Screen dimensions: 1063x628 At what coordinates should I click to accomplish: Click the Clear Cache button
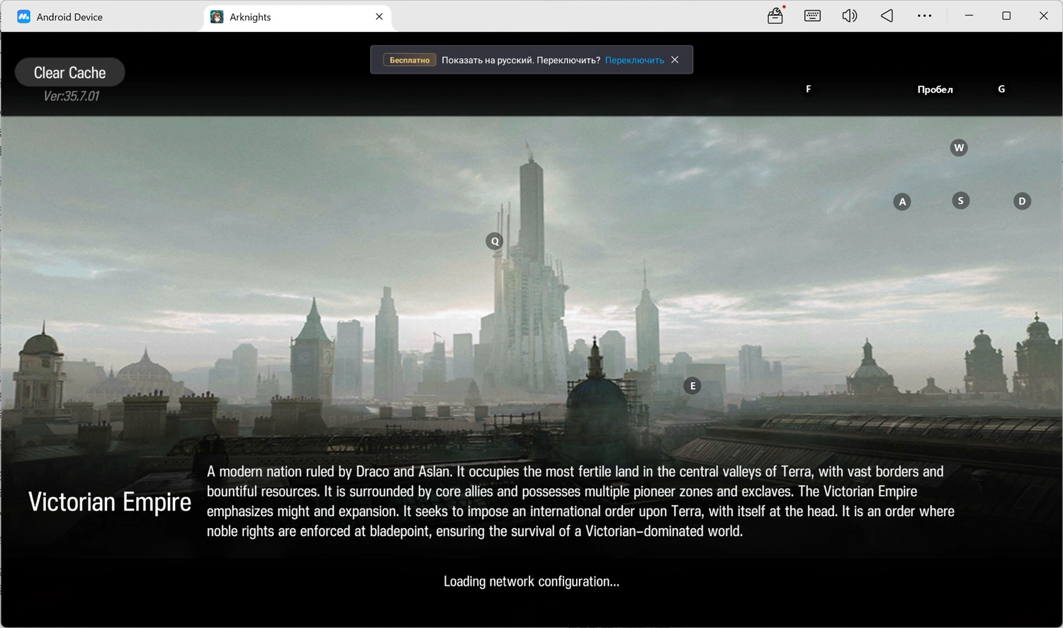pyautogui.click(x=70, y=72)
